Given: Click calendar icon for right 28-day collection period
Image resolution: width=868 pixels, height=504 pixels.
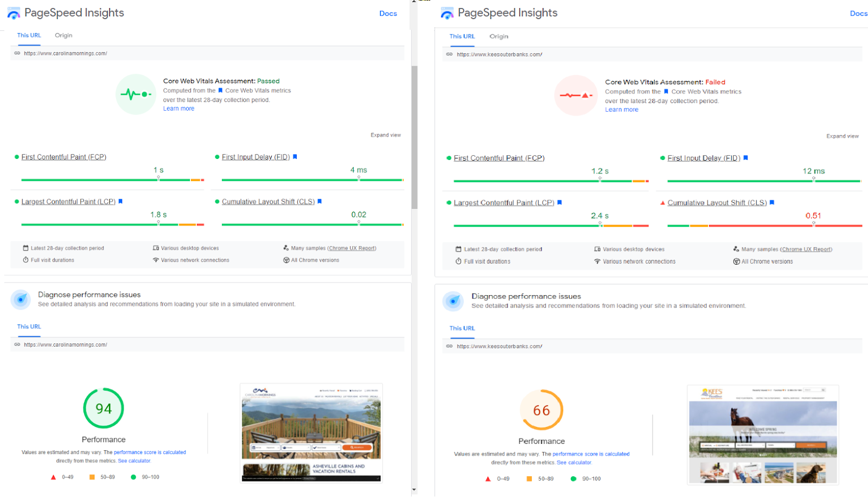Looking at the screenshot, I should point(458,249).
